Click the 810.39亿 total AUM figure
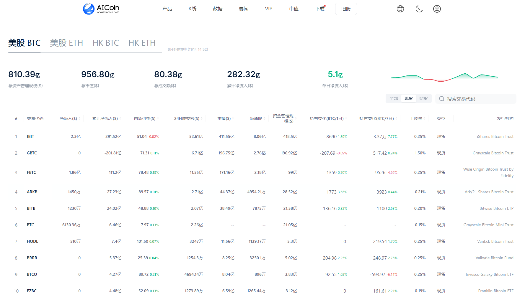This screenshot has height=297, width=525. (24, 74)
